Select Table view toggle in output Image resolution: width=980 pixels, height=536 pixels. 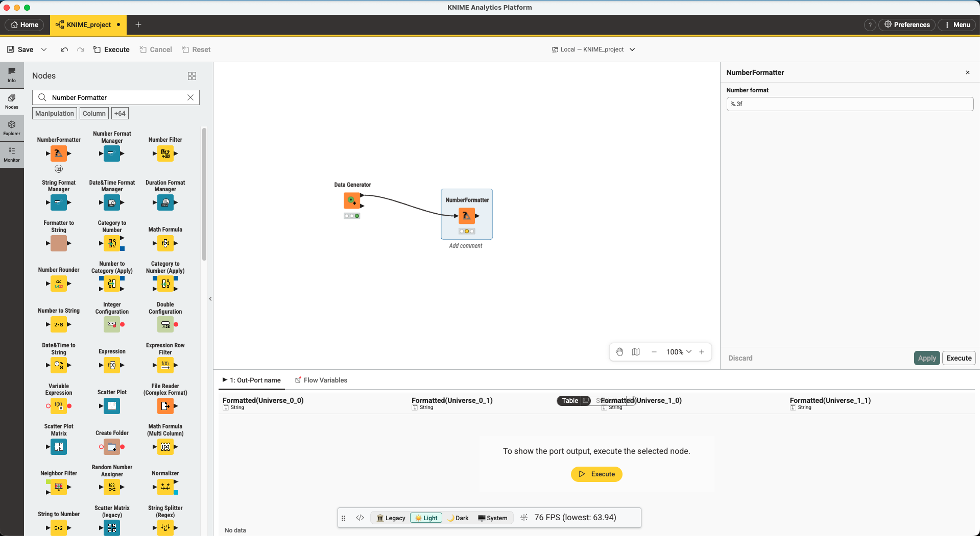[x=570, y=401]
